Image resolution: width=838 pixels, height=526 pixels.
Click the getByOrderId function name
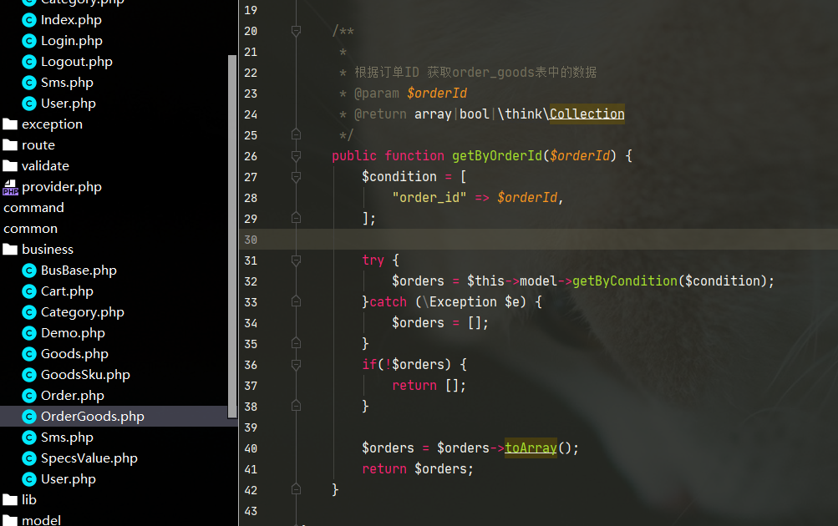click(497, 156)
